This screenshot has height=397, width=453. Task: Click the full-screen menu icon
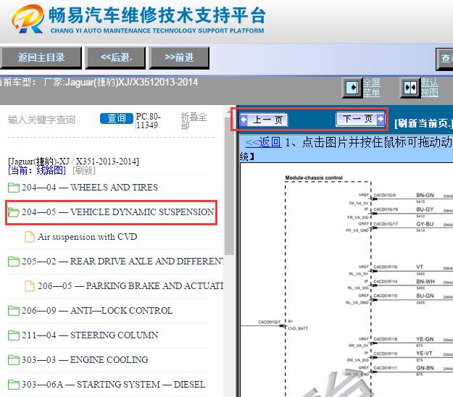pos(352,88)
